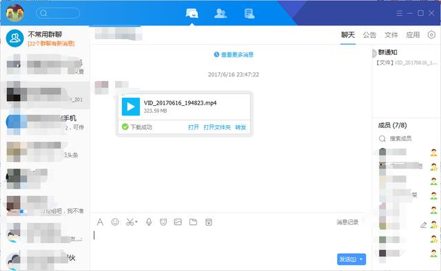Switch to the 应用 tab
The height and width of the screenshot is (271, 441).
coord(413,35)
